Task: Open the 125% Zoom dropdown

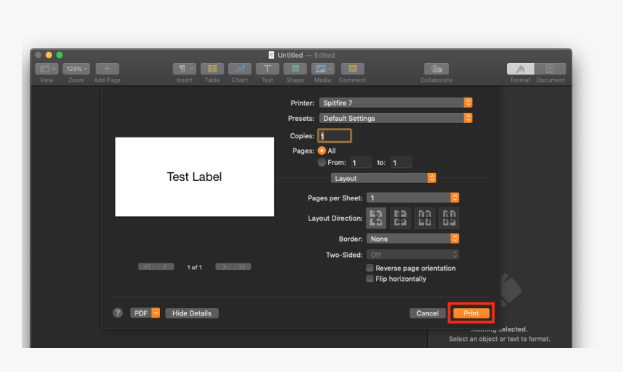Action: pyautogui.click(x=76, y=69)
